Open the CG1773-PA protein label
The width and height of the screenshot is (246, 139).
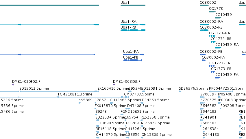click(220, 63)
